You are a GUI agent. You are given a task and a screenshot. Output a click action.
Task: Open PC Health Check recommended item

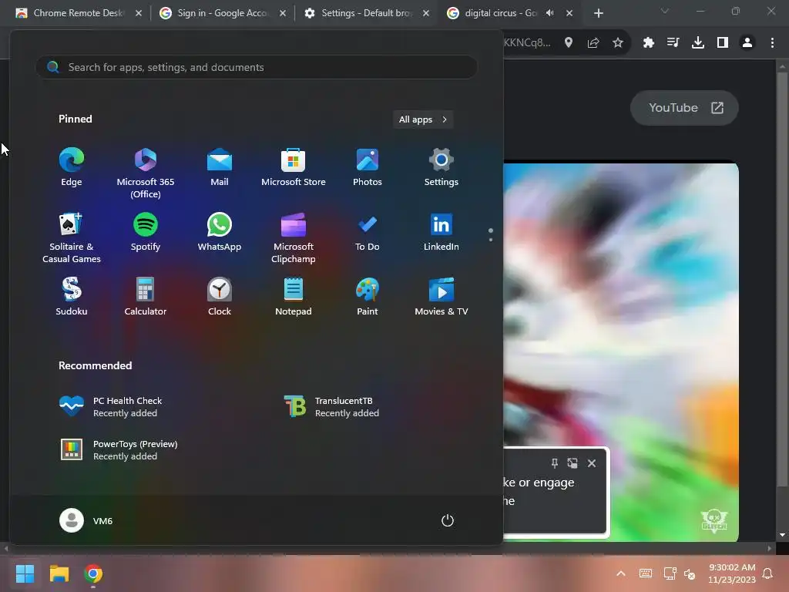[x=111, y=407]
